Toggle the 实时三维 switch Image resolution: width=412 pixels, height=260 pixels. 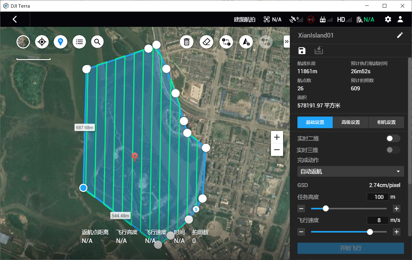pos(393,150)
